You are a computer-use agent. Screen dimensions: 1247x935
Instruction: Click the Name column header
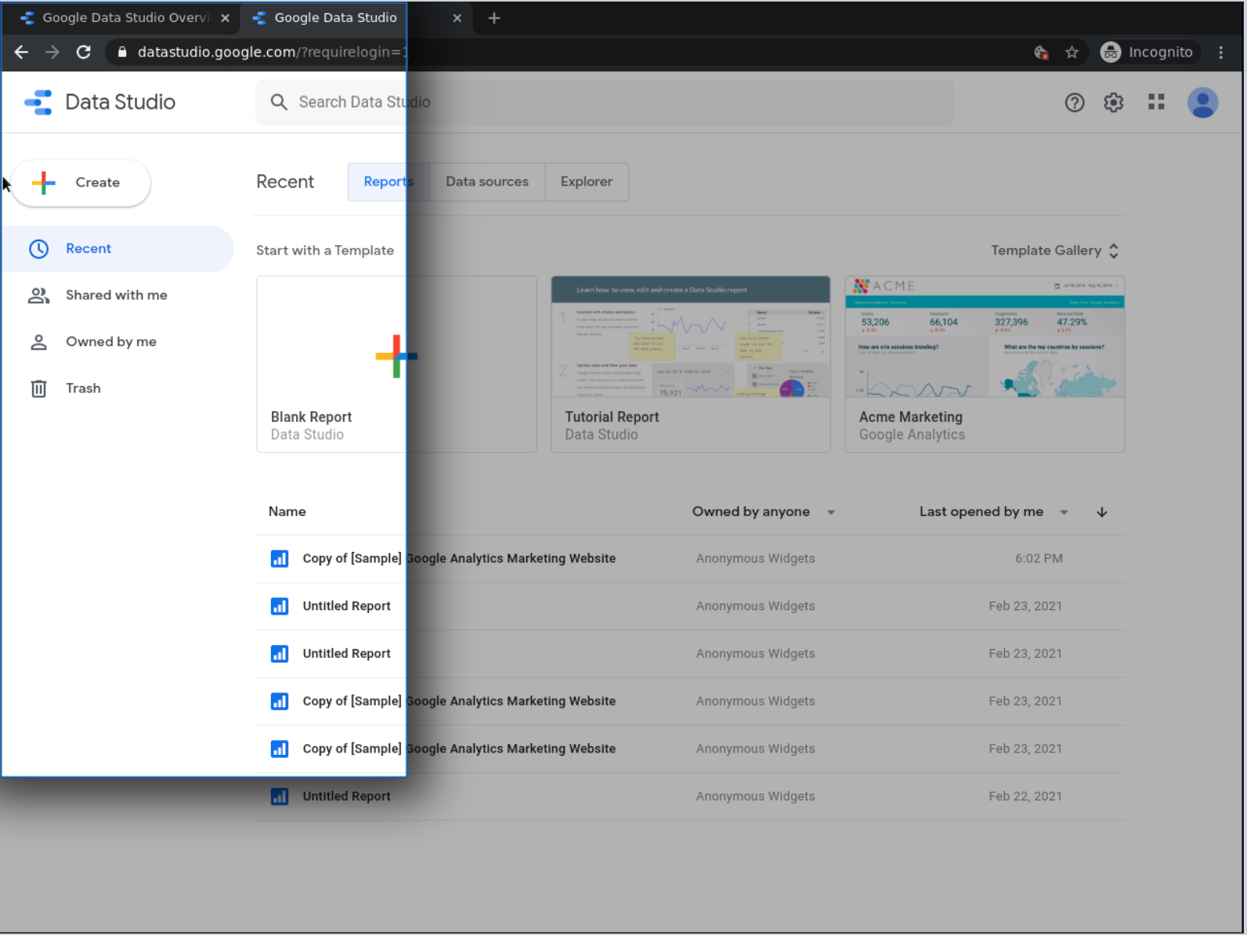click(287, 512)
